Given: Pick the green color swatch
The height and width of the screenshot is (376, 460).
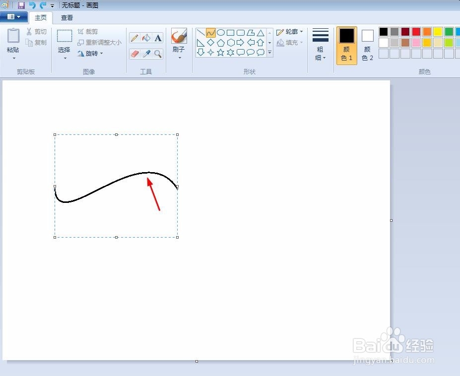Looking at the screenshot, I should tap(449, 31).
